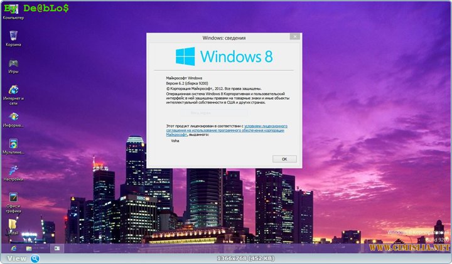Open the Мультиме... desktop icon
Image resolution: width=452 pixels, height=264 pixels.
(x=13, y=147)
